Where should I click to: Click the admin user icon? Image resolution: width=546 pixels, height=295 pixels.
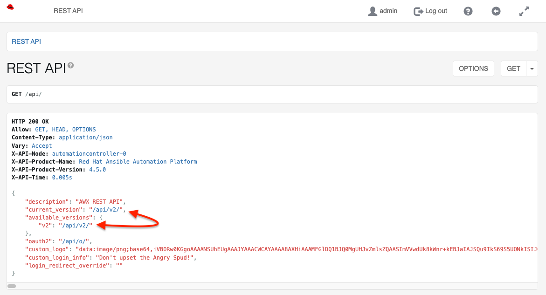pyautogui.click(x=372, y=11)
